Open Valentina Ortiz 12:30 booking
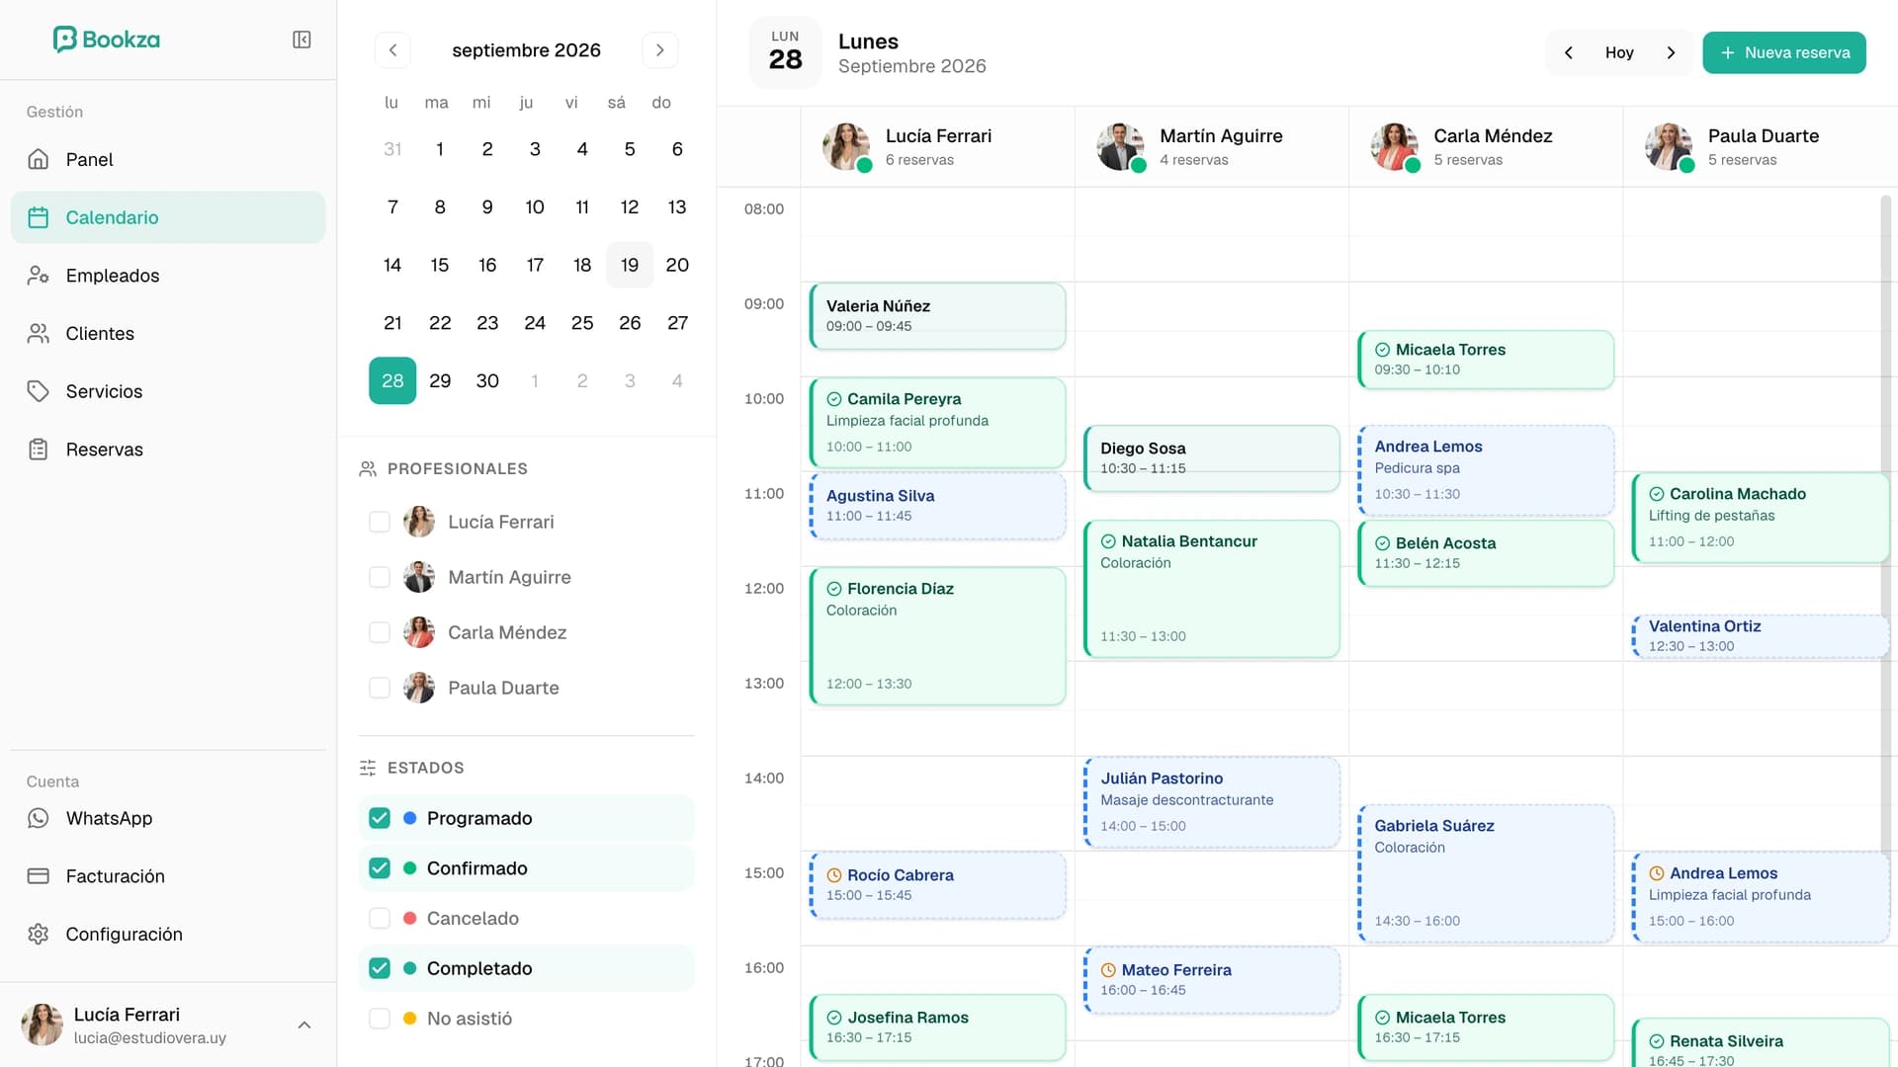This screenshot has height=1067, width=1898. coord(1761,636)
